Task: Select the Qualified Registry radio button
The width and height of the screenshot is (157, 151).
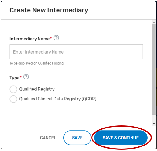Action: [x=13, y=89]
